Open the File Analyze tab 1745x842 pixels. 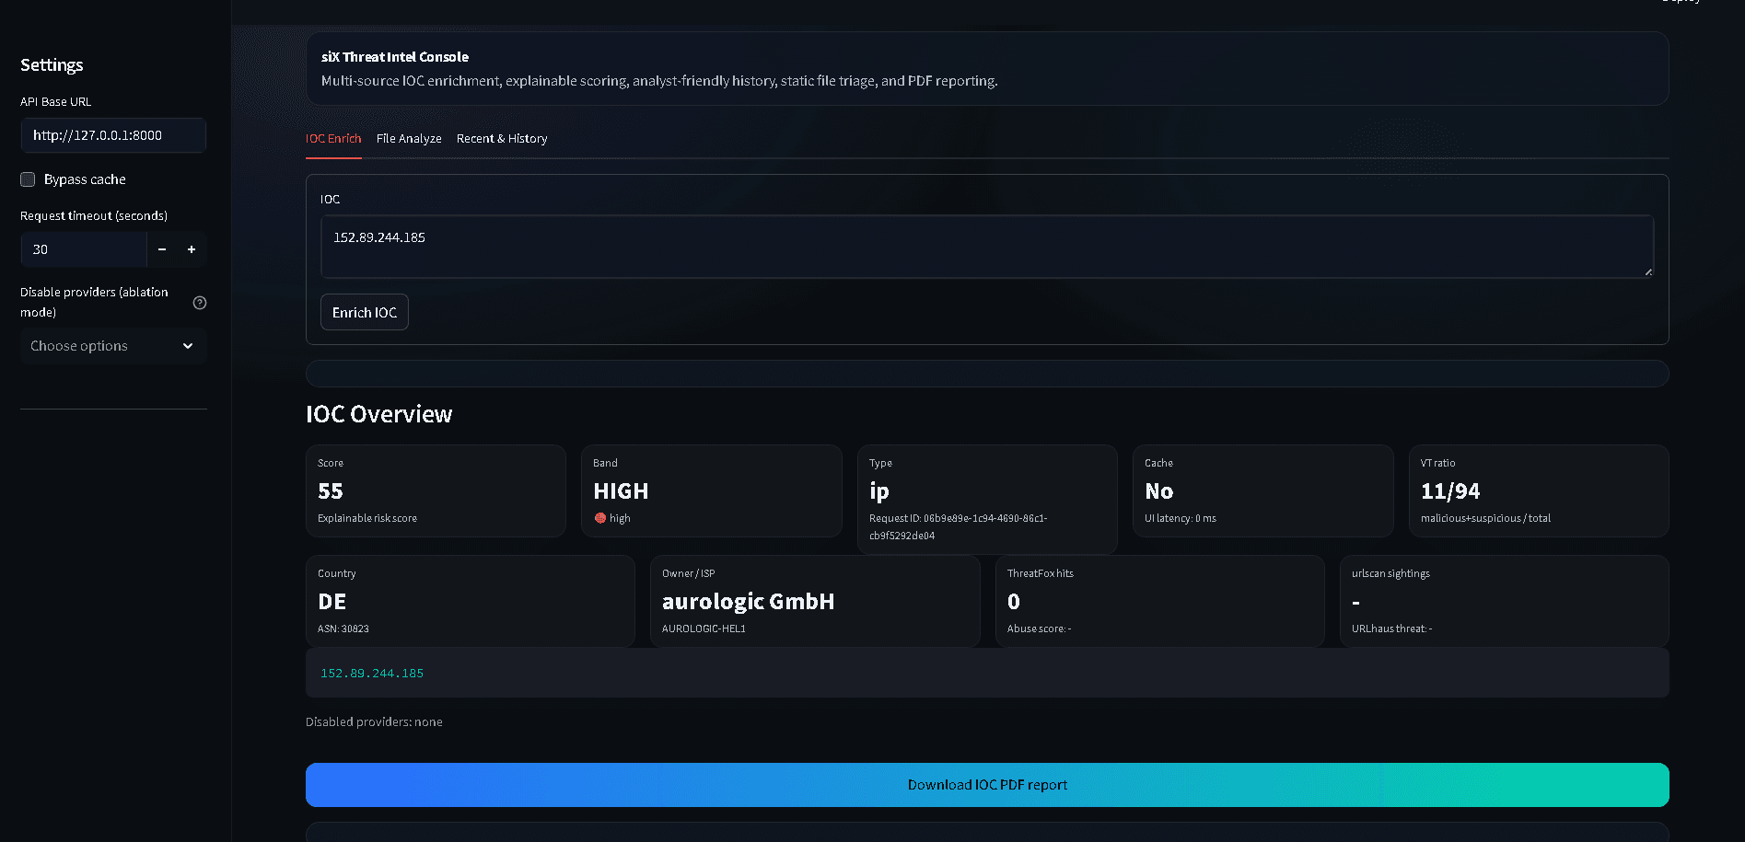[x=409, y=139]
